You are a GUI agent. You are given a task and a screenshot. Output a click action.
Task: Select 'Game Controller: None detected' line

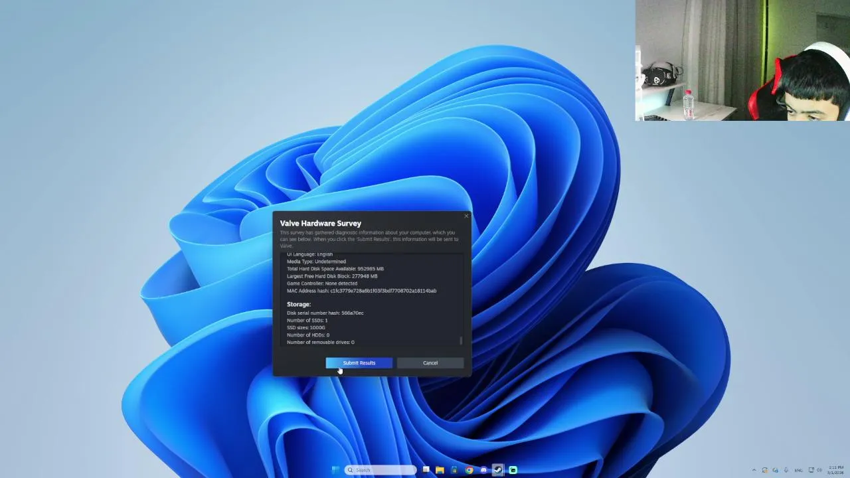point(322,283)
